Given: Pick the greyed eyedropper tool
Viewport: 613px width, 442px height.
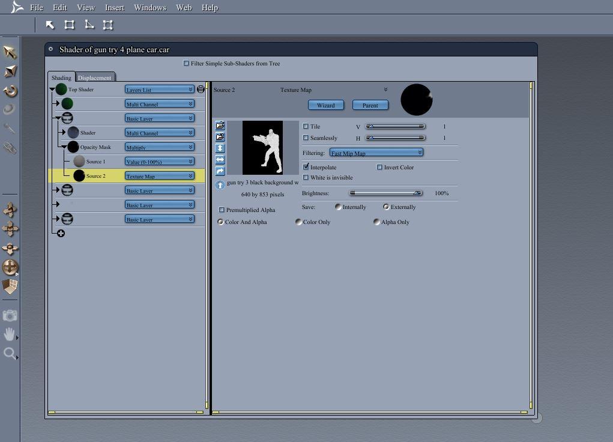Looking at the screenshot, I should click(10, 129).
